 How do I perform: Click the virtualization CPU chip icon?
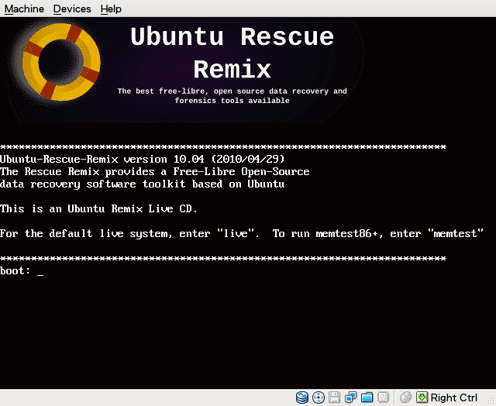tap(383, 397)
